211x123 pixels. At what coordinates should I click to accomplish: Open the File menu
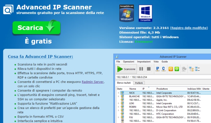point(118,62)
